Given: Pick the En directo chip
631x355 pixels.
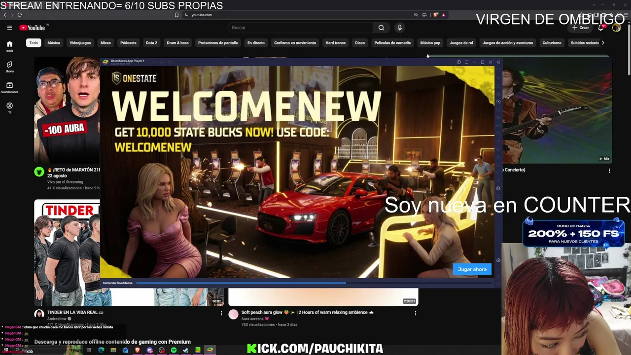Looking at the screenshot, I should point(256,43).
